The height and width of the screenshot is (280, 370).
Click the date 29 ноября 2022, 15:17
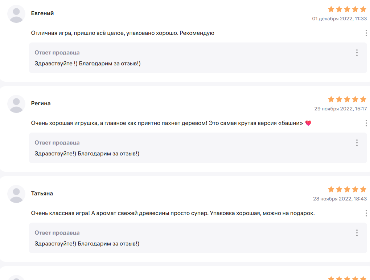coord(341,109)
